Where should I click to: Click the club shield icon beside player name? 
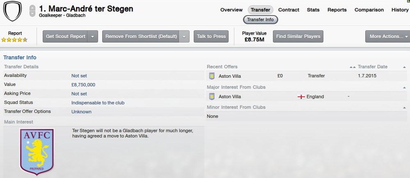point(12,11)
